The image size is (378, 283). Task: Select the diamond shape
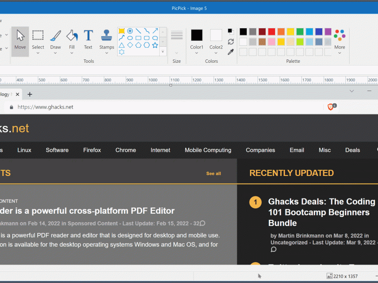[x=130, y=45]
